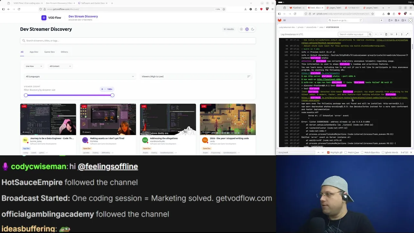Enable the Match Diacritics checkbox

tap(363, 152)
